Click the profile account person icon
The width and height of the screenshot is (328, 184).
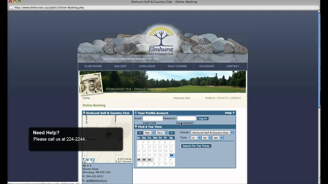136,113
